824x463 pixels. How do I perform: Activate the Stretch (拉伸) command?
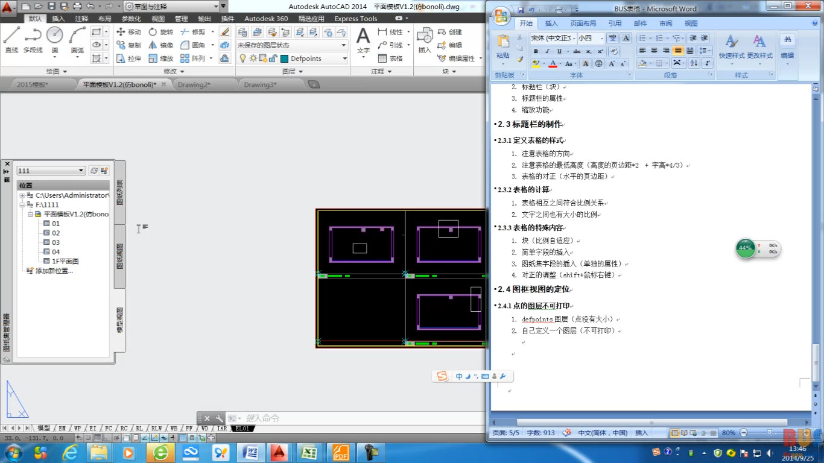pyautogui.click(x=128, y=58)
